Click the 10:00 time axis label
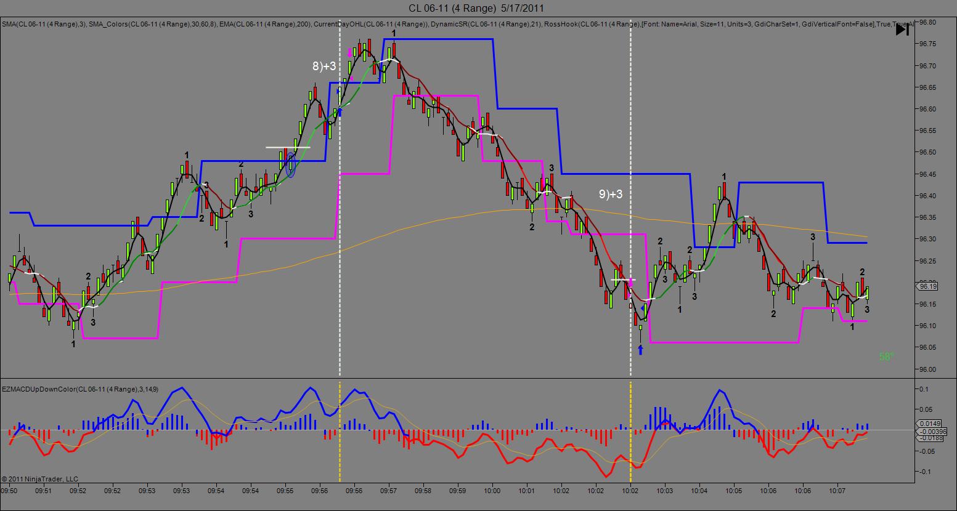957x511 pixels. (x=492, y=491)
